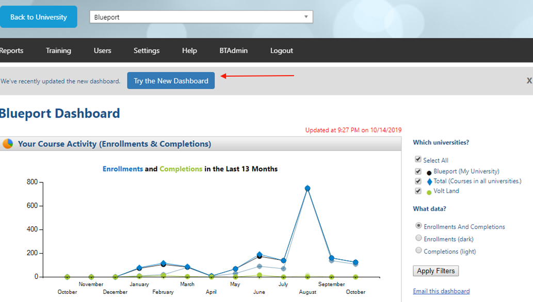
Task: Click the August label on the chart axis
Action: tap(308, 292)
